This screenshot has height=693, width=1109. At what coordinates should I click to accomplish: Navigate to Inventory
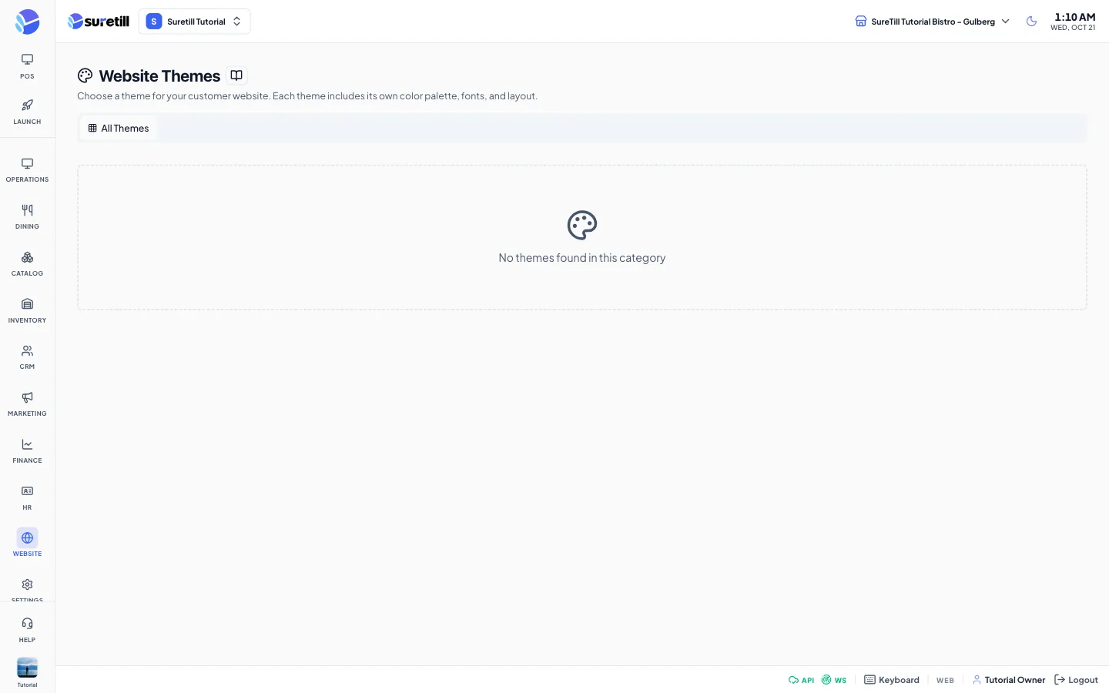pyautogui.click(x=27, y=311)
